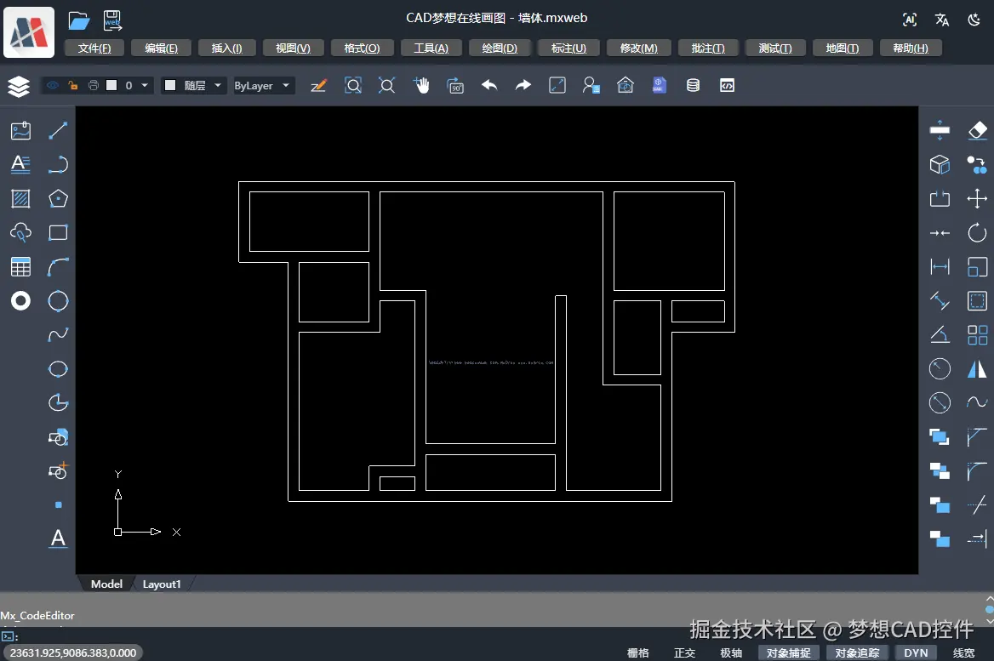994x661 pixels.
Task: Choose the Linear dimension tool
Action: click(x=940, y=267)
